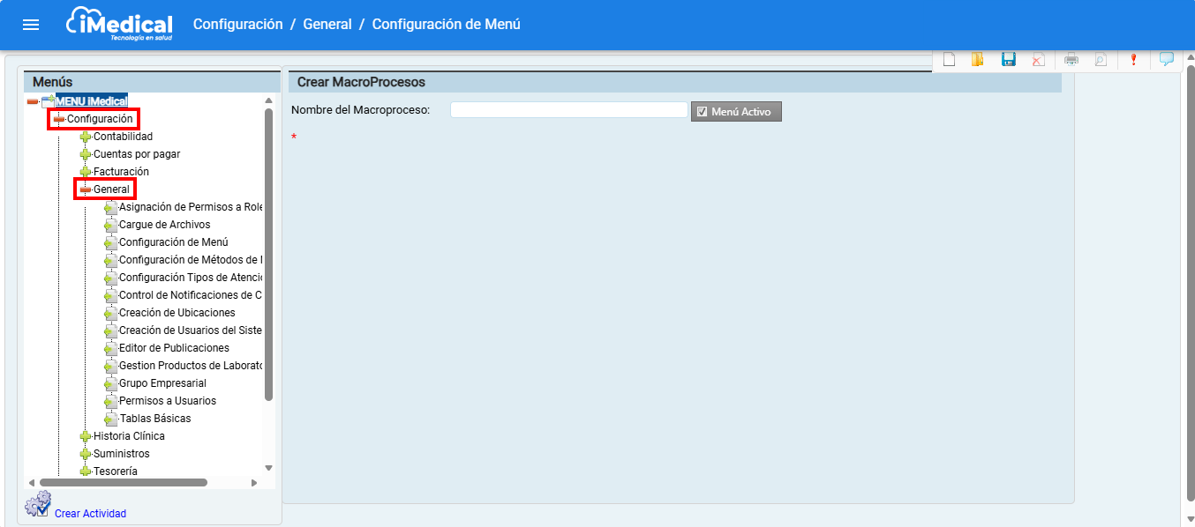Expand the Historia Clínica node
Viewport: 1195px width, 527px height.
click(86, 436)
